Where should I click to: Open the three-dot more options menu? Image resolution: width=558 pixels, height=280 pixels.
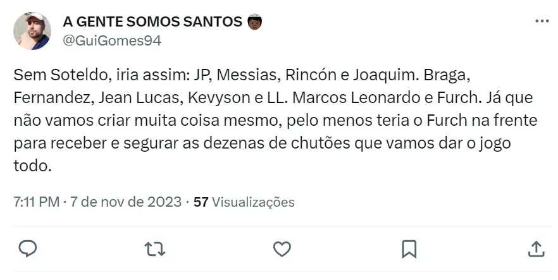(x=542, y=21)
